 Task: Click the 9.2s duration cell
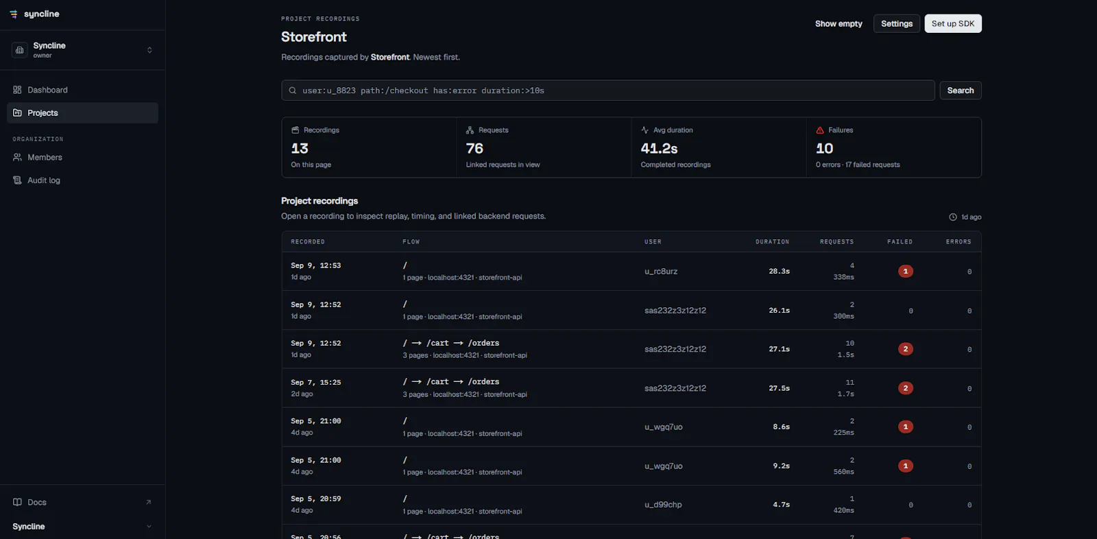[x=782, y=466]
